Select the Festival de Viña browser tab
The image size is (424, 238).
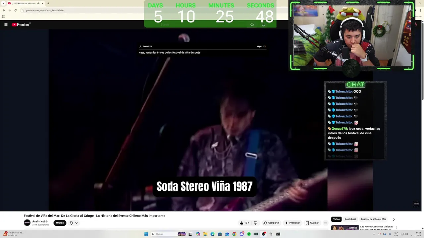point(26,3)
